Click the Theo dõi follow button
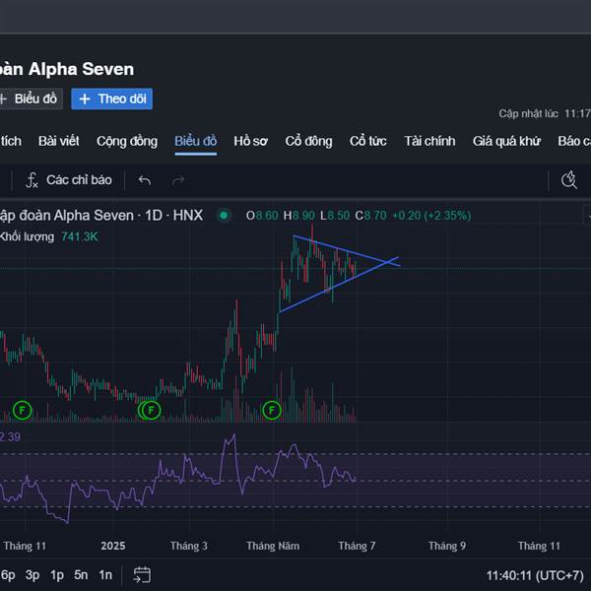Viewport: 591px width, 591px height. coord(112,98)
